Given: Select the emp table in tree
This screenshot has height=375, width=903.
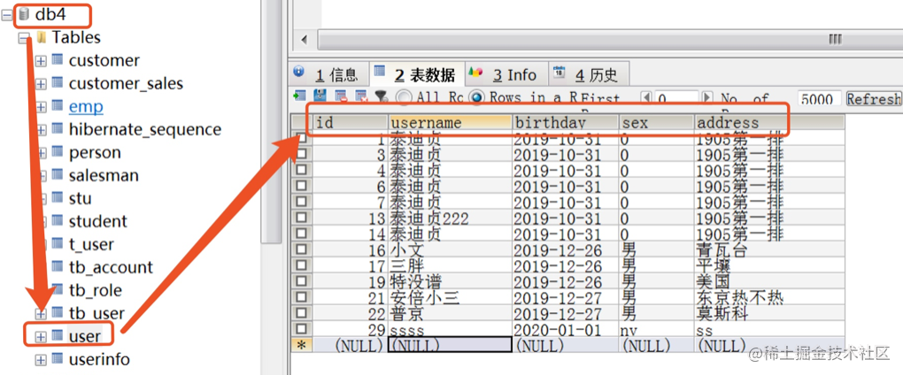Looking at the screenshot, I should 86,106.
